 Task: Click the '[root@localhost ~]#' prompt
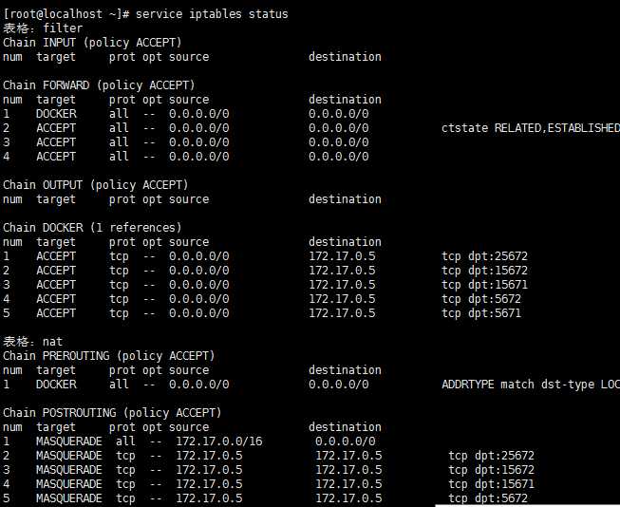[x=66, y=14]
